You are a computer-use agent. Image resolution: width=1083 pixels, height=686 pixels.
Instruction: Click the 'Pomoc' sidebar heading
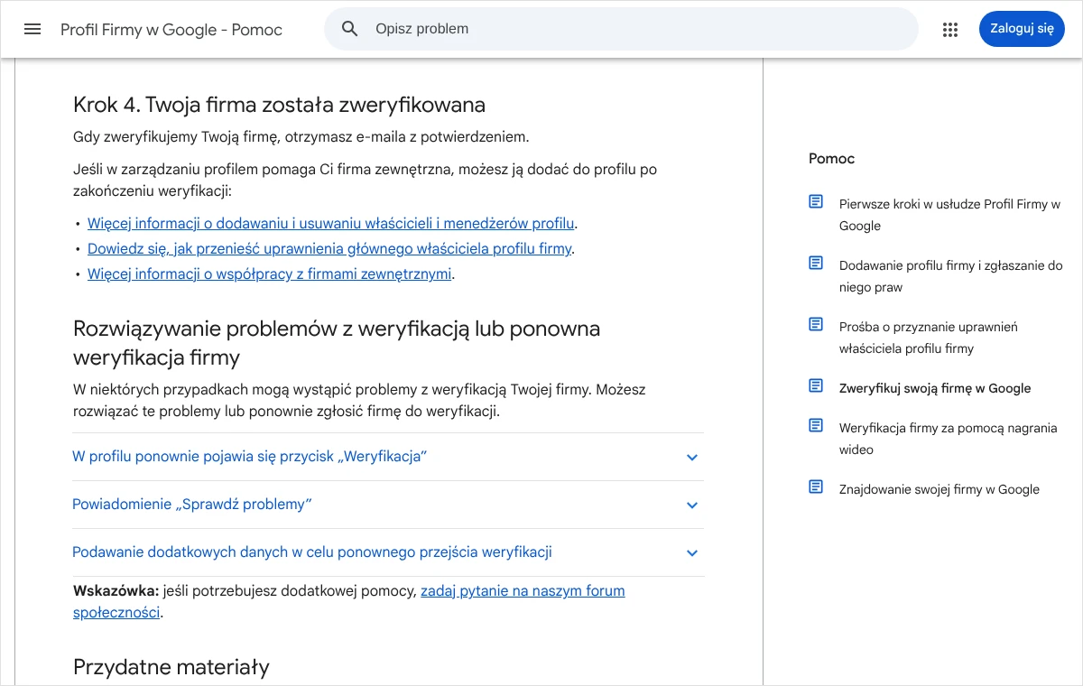831,159
